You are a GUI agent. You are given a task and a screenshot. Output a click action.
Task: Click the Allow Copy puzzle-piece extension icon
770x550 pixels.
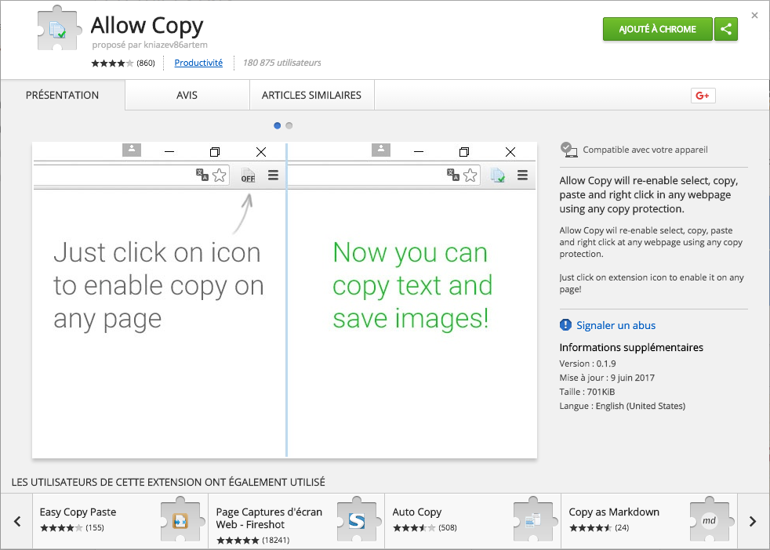[x=59, y=28]
